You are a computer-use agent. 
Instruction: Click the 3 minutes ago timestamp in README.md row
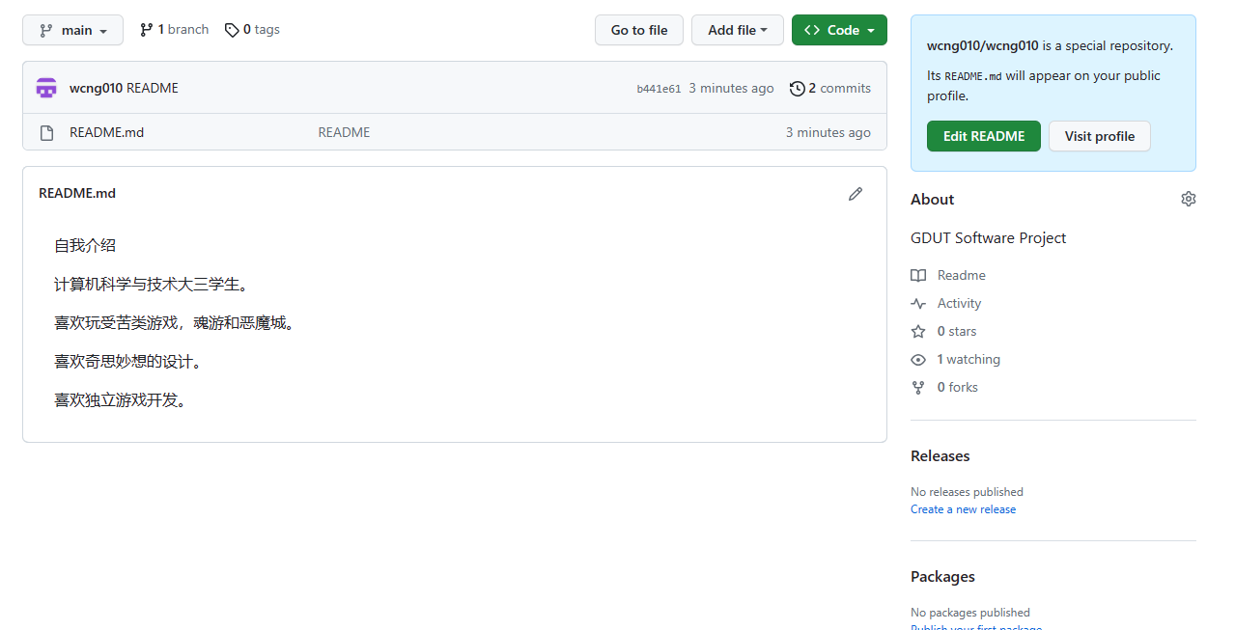(x=828, y=132)
